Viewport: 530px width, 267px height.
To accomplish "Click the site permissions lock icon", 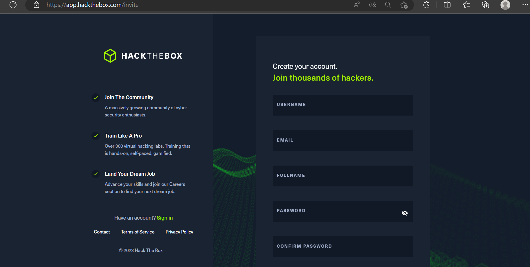I will [x=36, y=5].
